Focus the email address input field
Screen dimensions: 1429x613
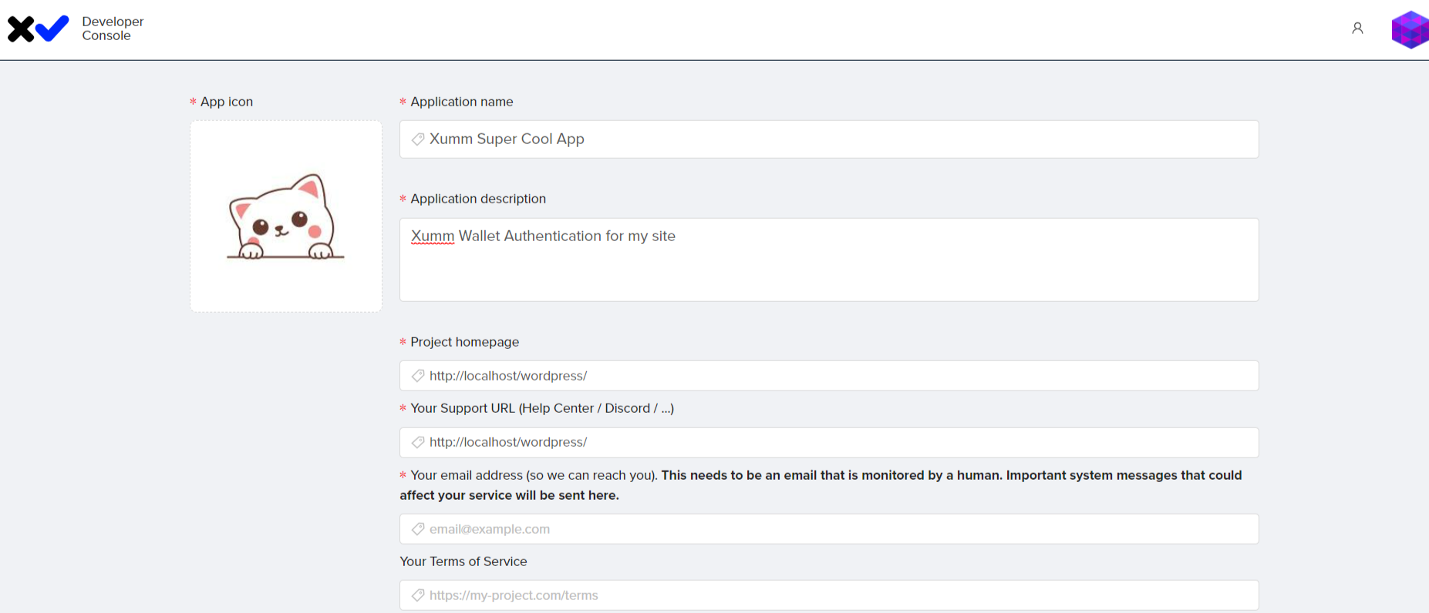829,529
